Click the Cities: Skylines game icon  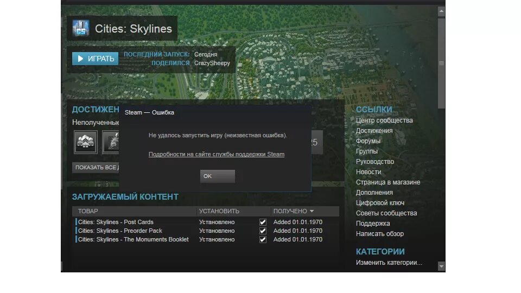click(81, 29)
